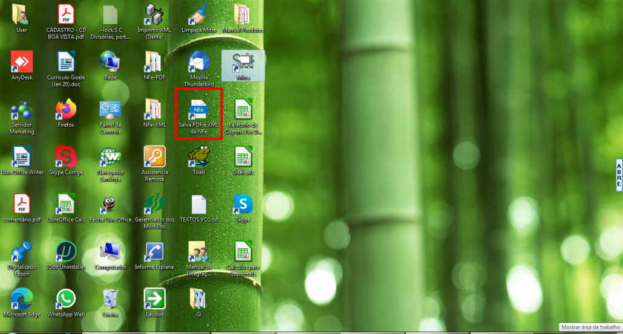Click the WhatsApp Web shortcut
This screenshot has height=334, width=623.
coord(66,298)
